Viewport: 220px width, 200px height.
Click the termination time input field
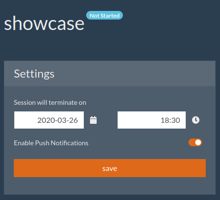tap(151, 120)
